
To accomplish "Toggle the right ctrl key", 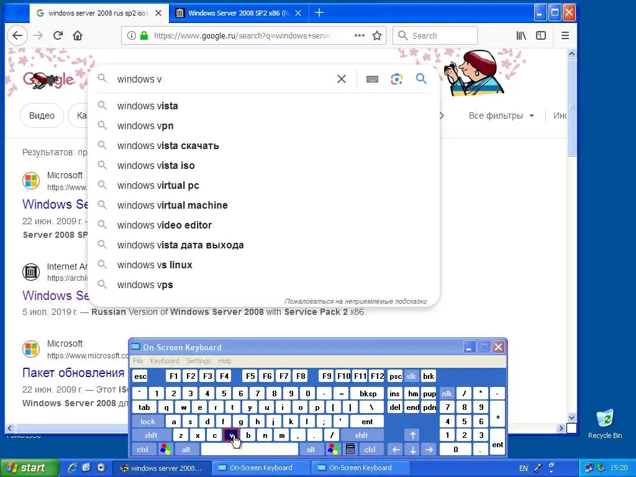I will click(x=370, y=450).
